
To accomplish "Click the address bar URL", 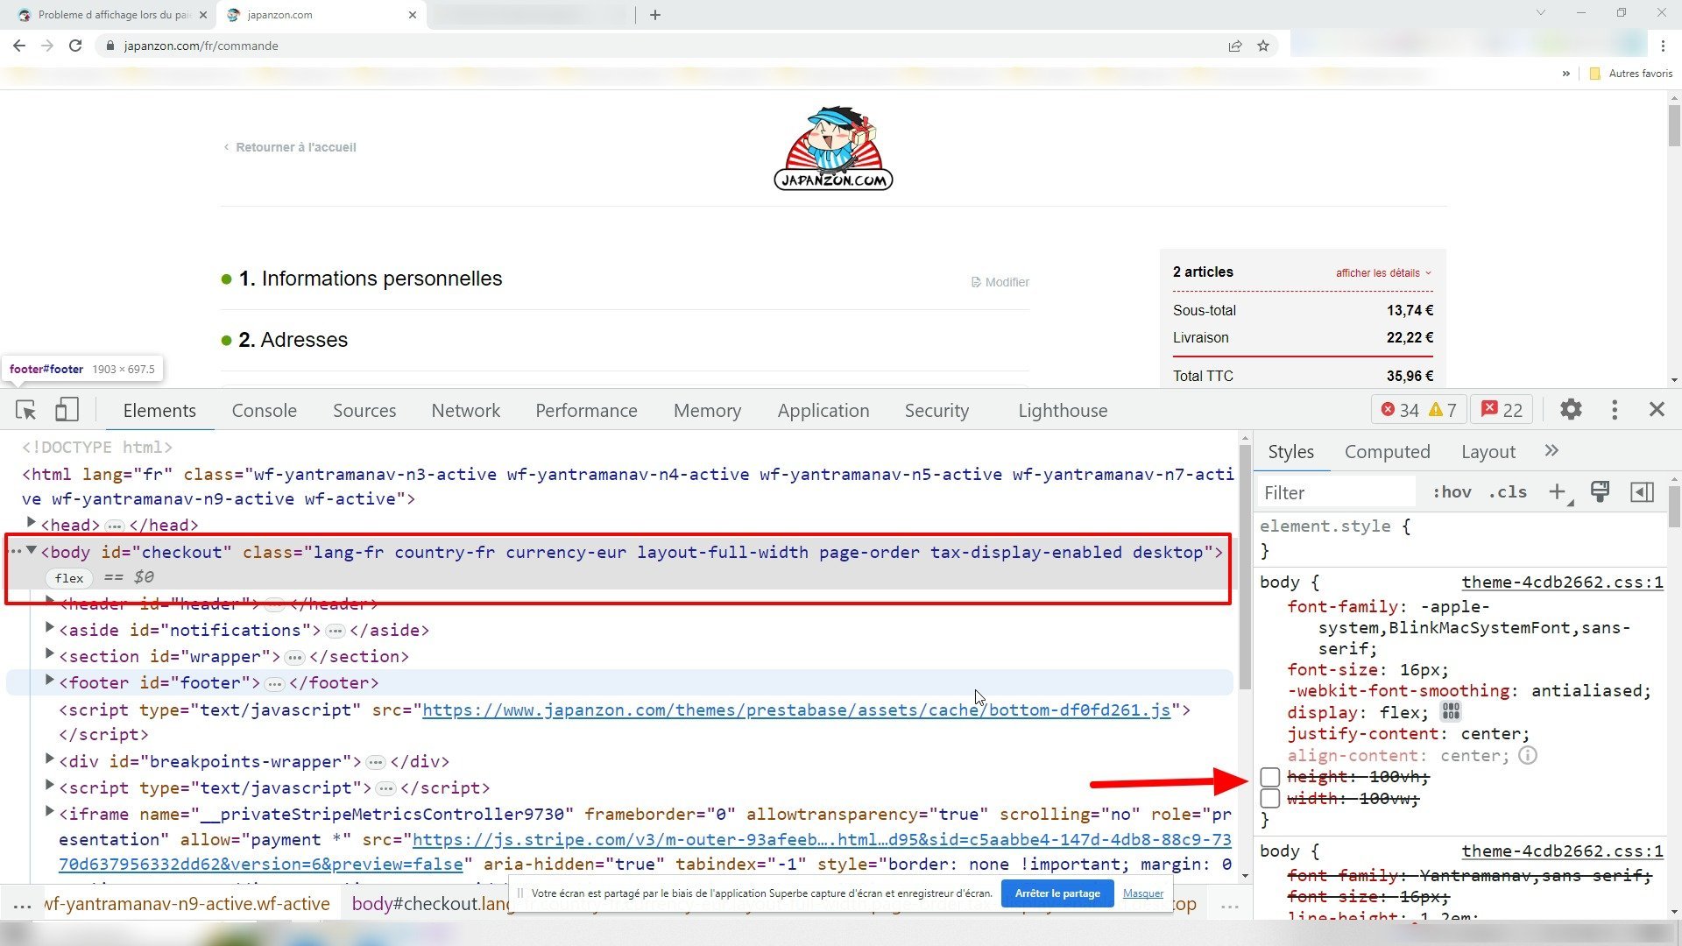I will click(x=201, y=46).
